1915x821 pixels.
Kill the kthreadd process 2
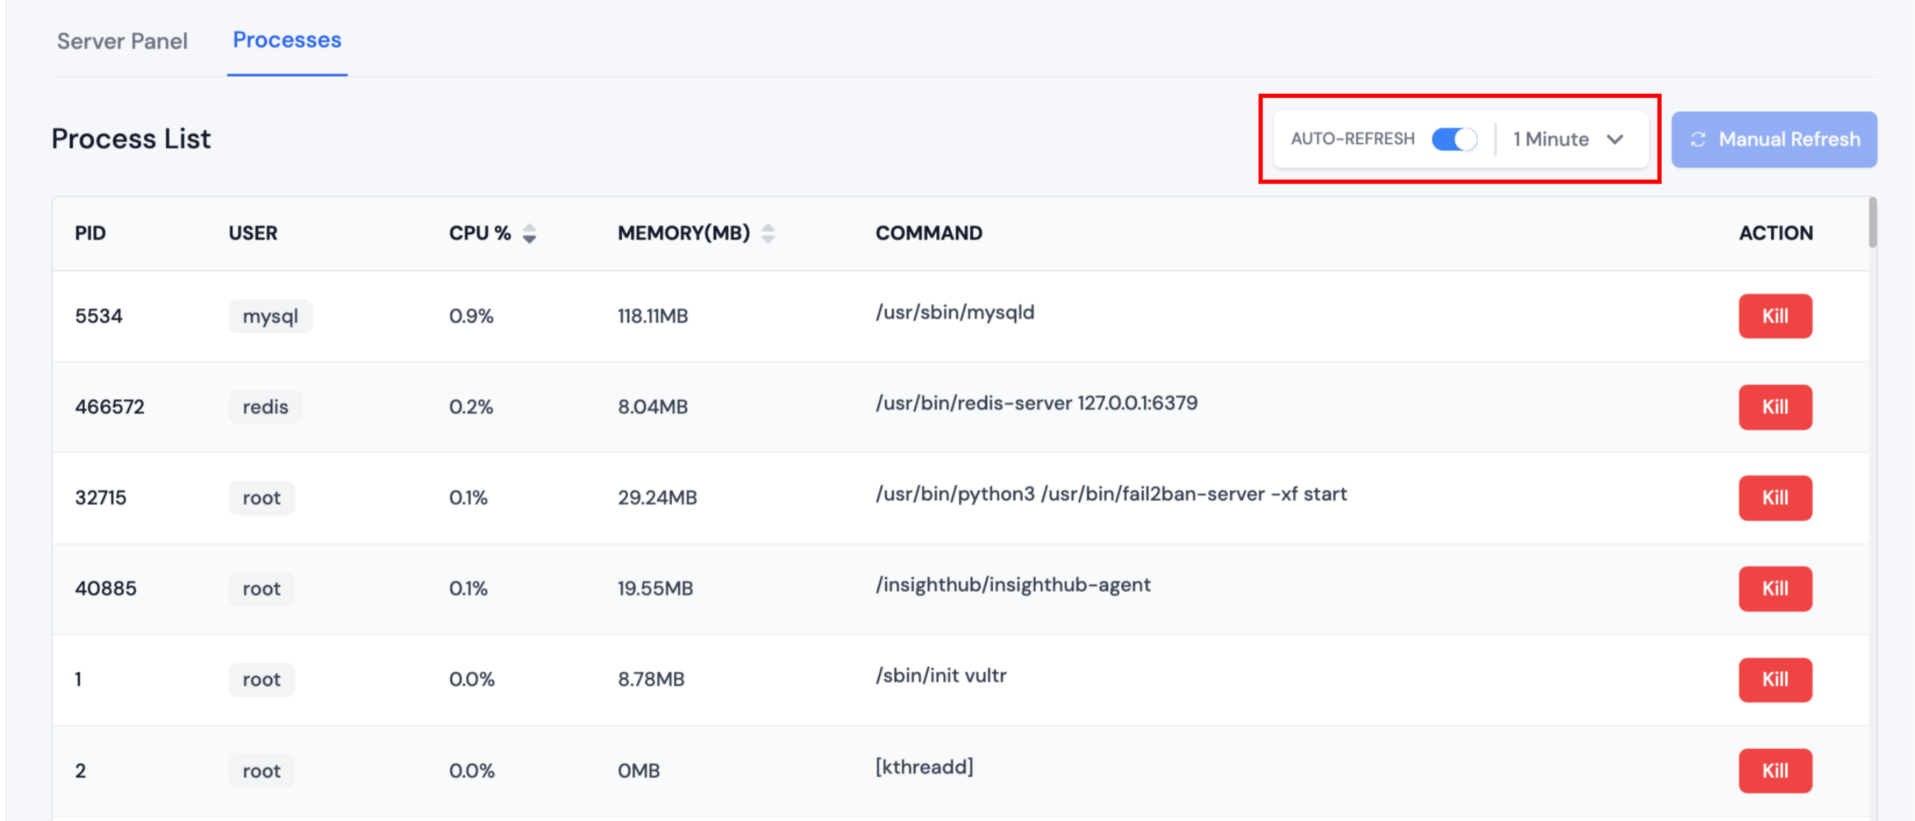(x=1775, y=770)
